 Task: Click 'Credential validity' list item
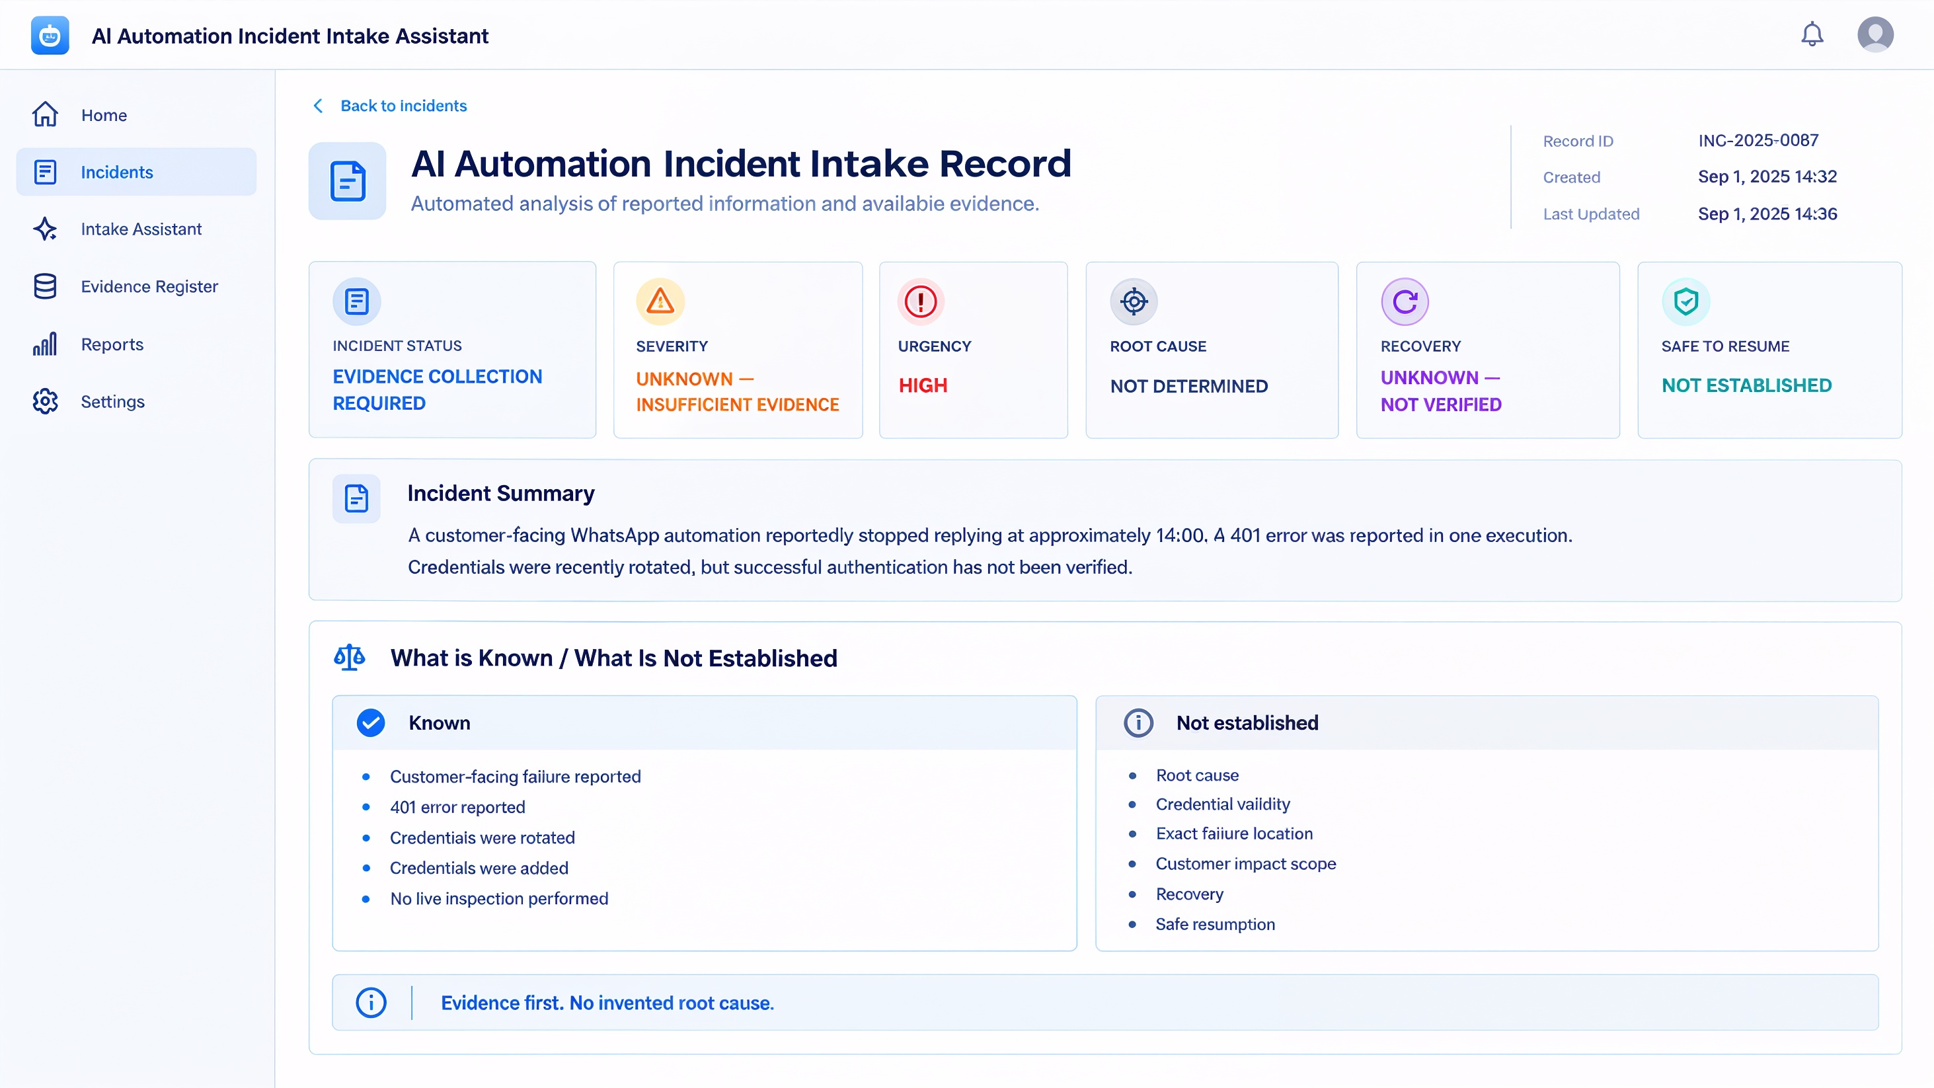[1222, 804]
